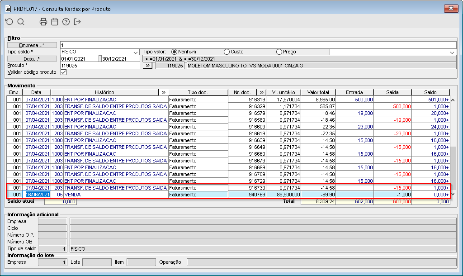Open the dropdown right of Preço option
The image size is (463, 276).
coord(452,52)
